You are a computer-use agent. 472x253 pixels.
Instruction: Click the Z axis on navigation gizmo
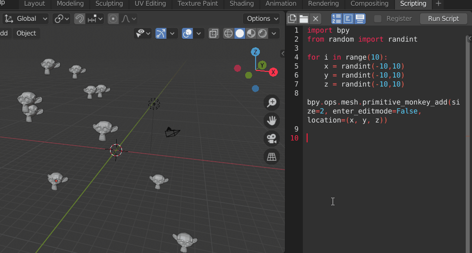pyautogui.click(x=255, y=52)
